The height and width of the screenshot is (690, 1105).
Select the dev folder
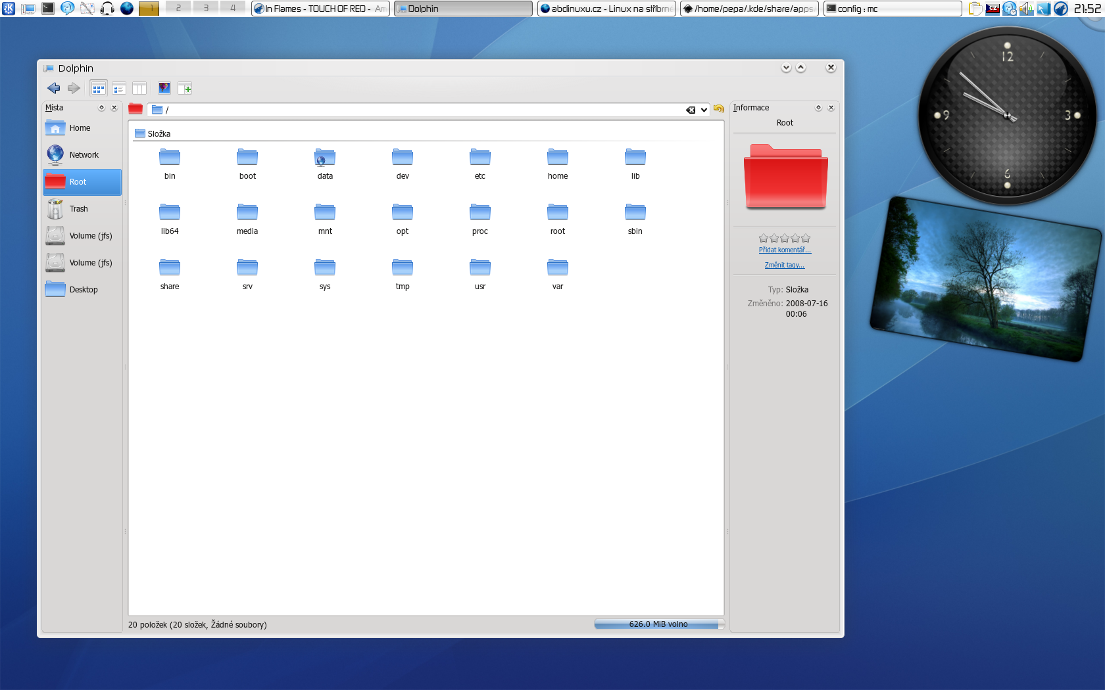coord(403,164)
